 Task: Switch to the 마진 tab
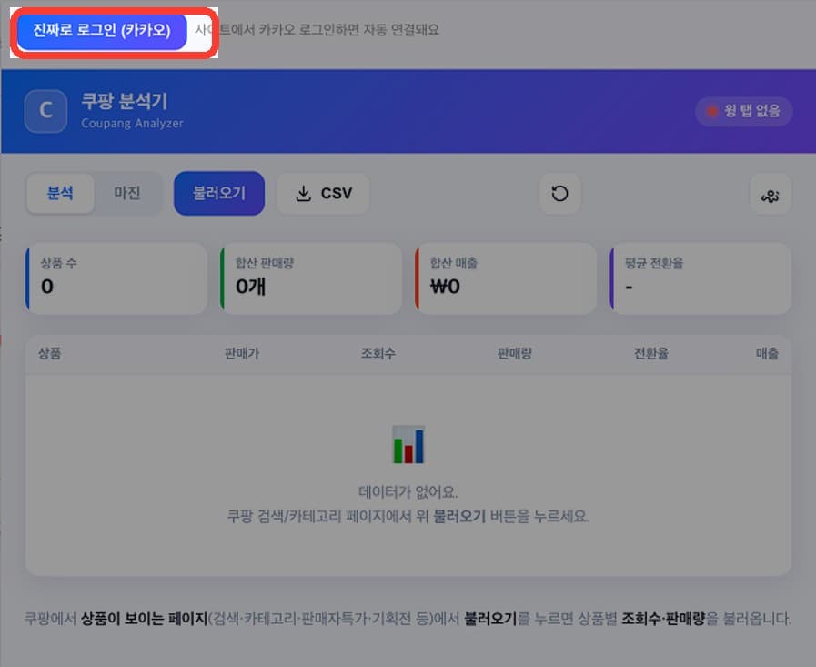(127, 193)
